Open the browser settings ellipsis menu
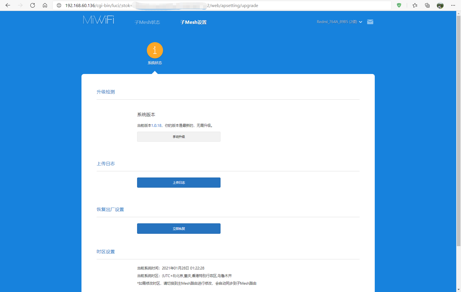 pyautogui.click(x=453, y=5)
